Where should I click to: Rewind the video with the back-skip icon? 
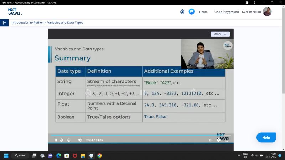[62, 140]
